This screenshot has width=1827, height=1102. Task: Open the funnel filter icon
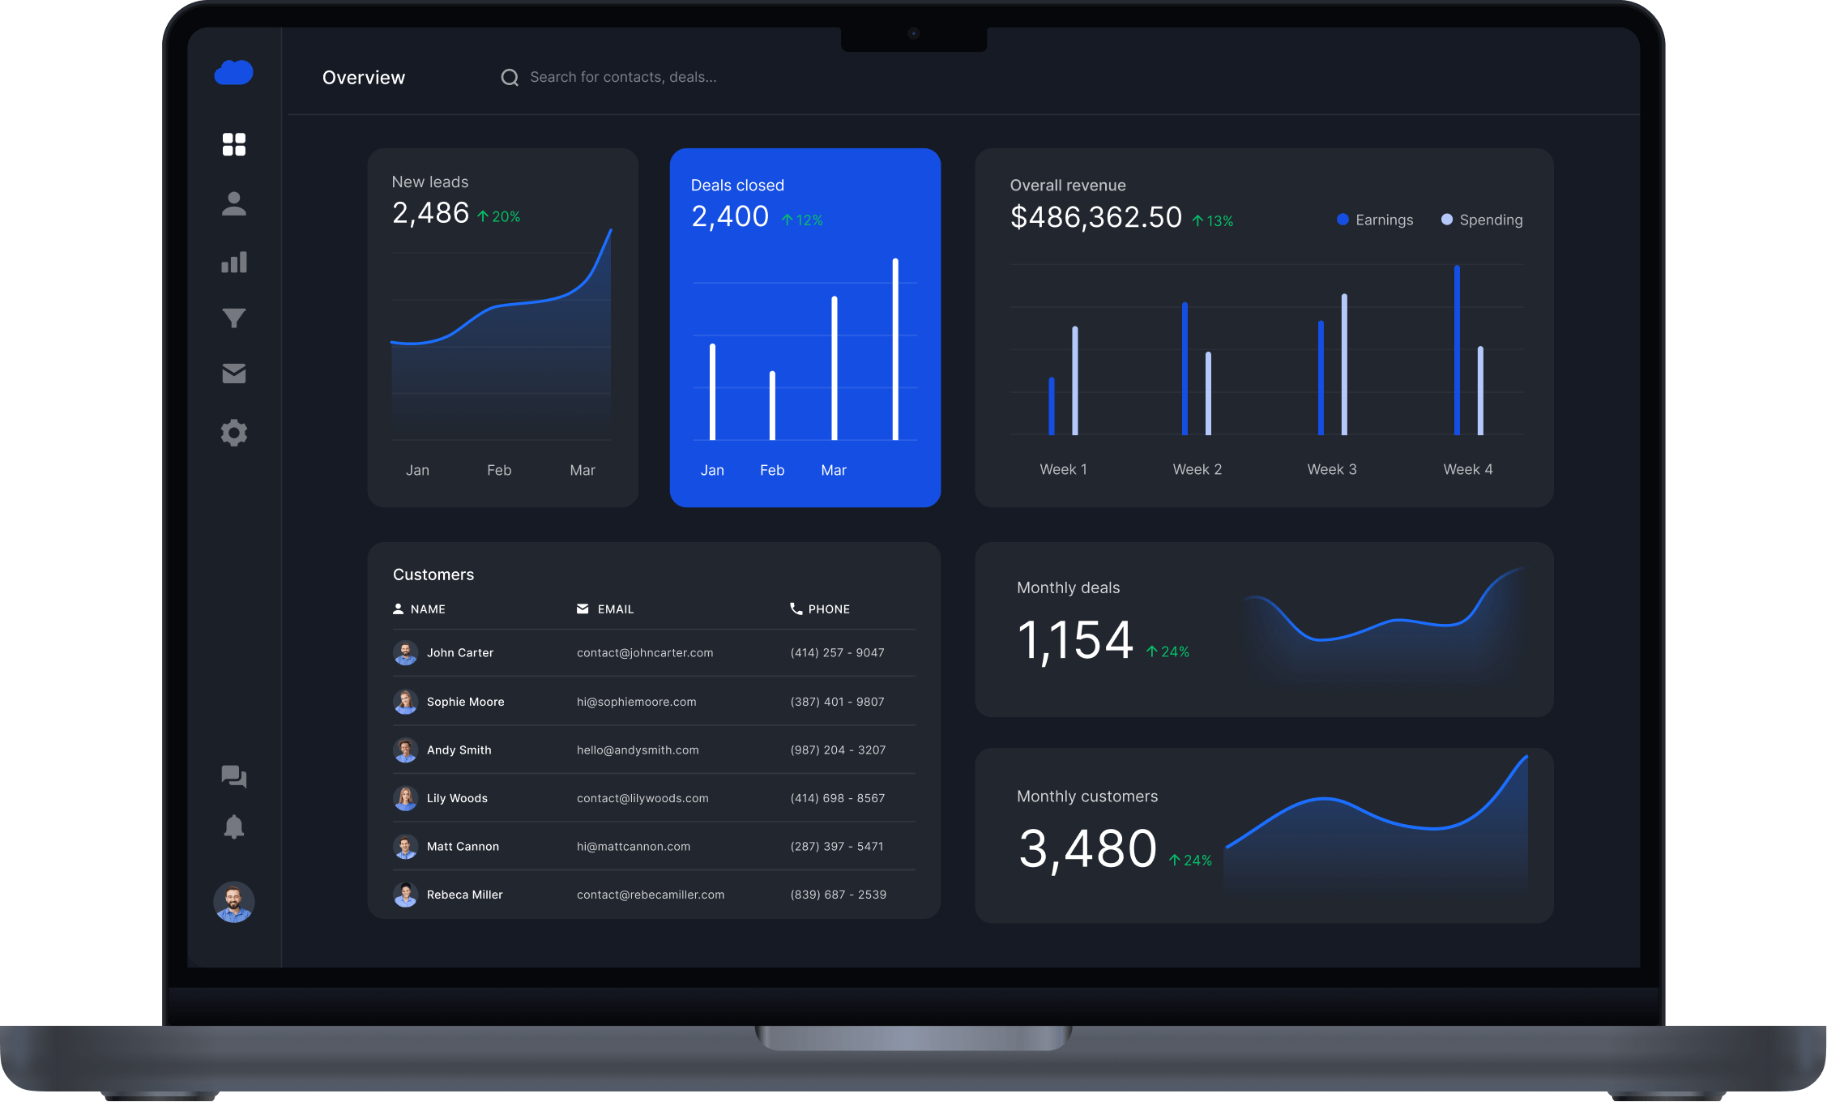point(233,318)
